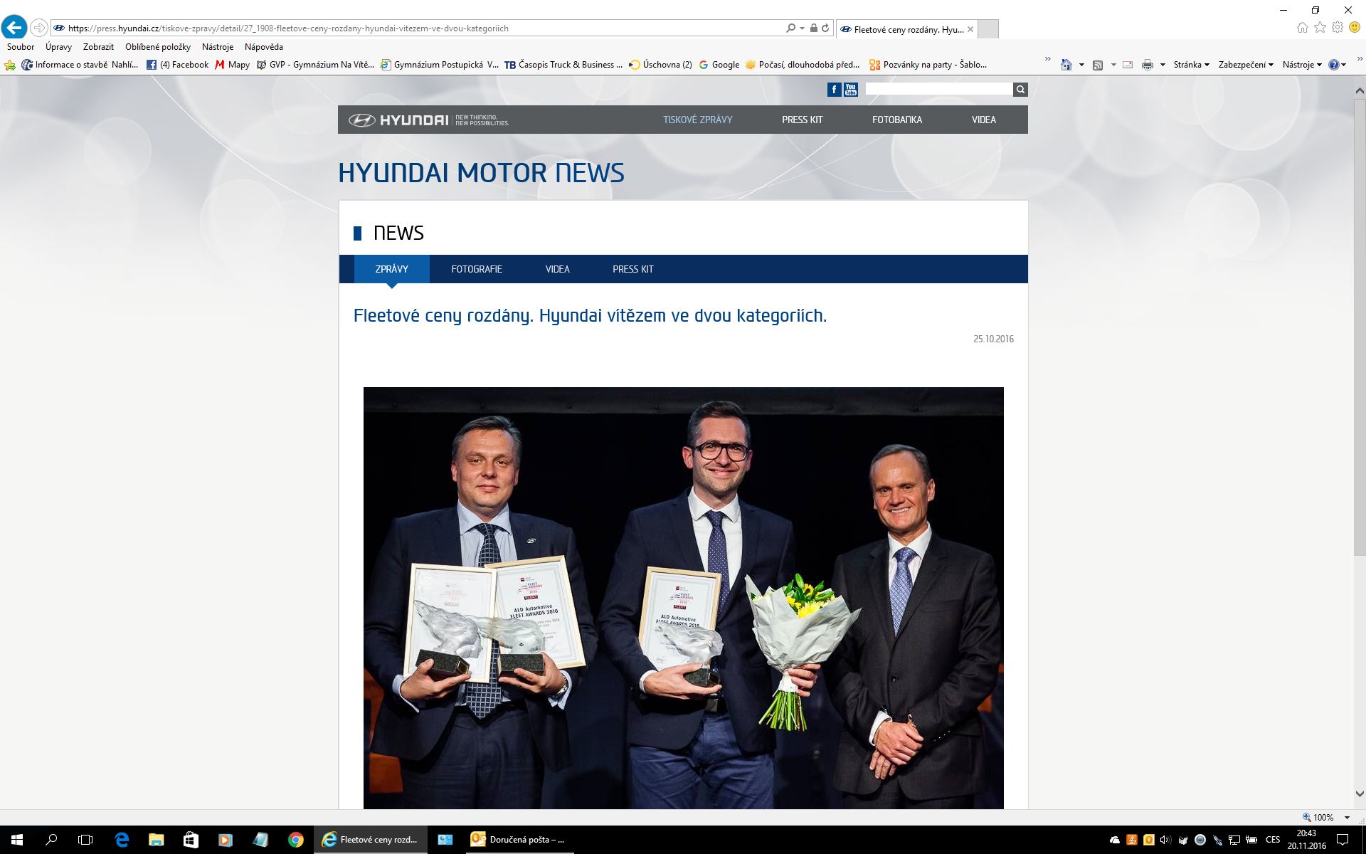
Task: Select the FOTOGRAFIE tab
Action: (x=477, y=269)
